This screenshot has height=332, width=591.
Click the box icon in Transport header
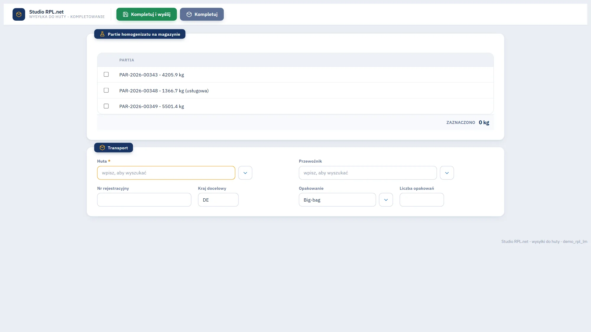click(x=102, y=148)
